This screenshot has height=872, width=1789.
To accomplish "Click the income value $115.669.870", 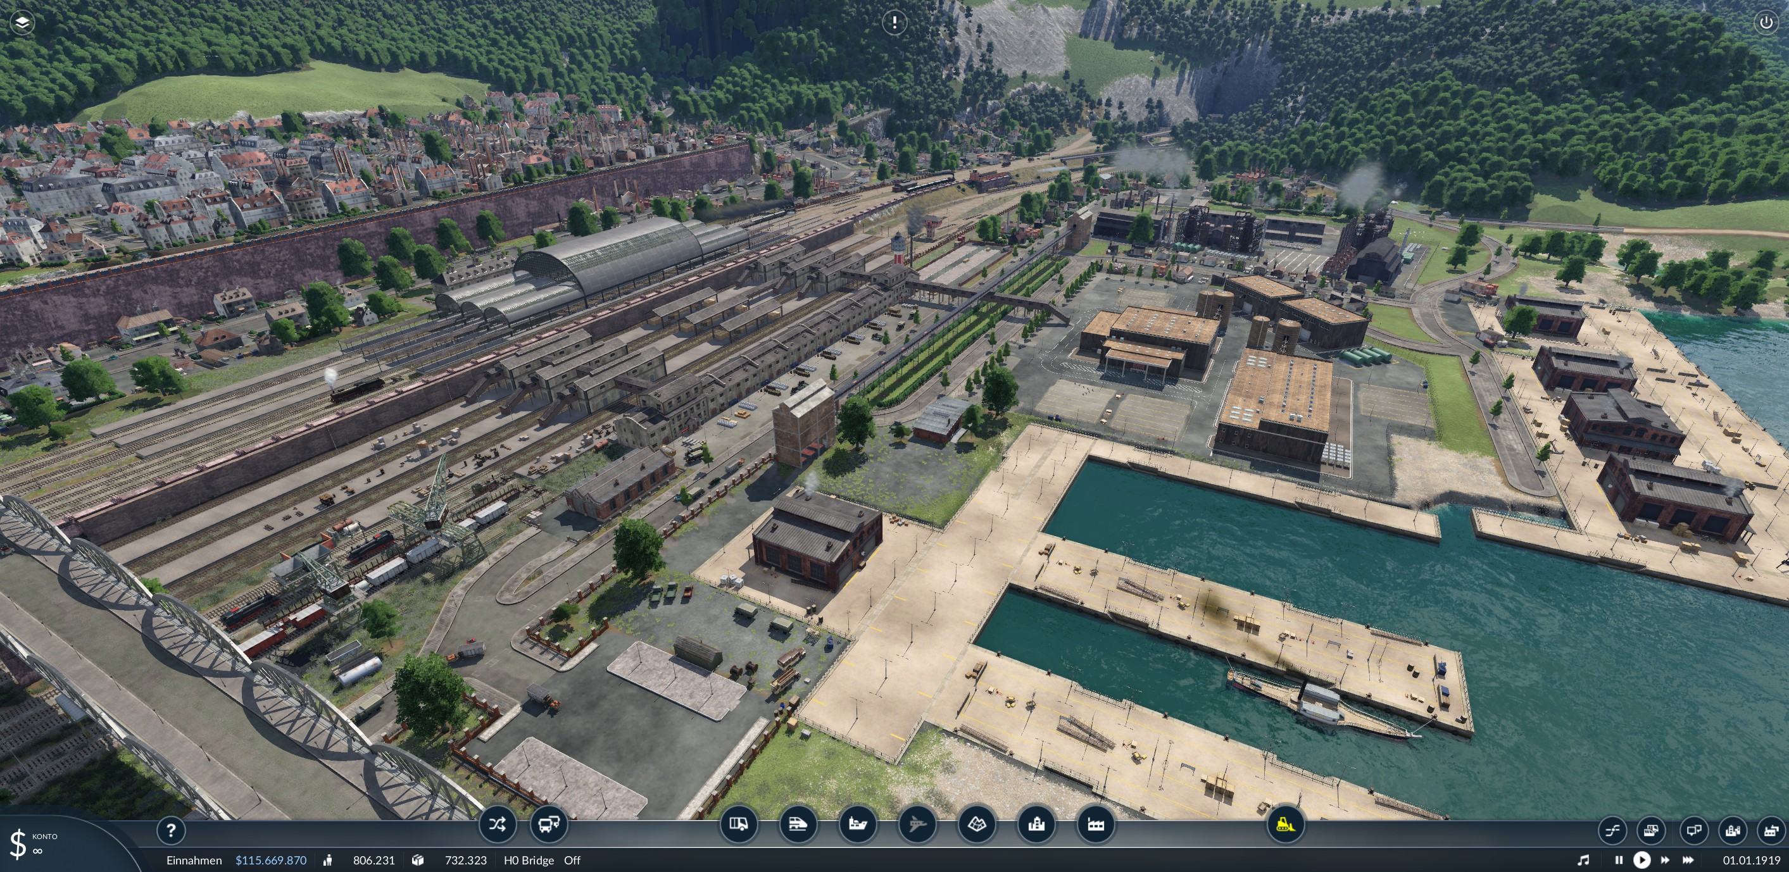I will [271, 860].
